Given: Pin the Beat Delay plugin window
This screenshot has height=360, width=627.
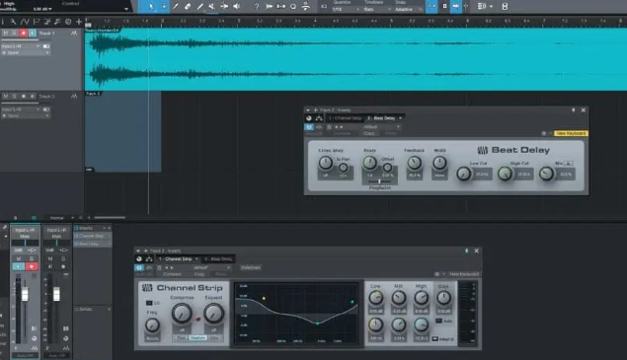Looking at the screenshot, I should (x=573, y=110).
